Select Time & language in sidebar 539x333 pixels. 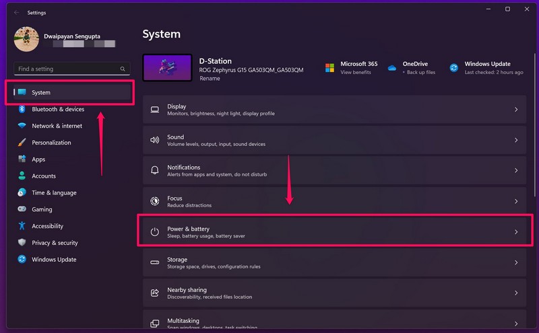coord(54,192)
